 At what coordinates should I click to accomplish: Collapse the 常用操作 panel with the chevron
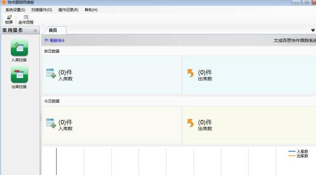pos(35,31)
